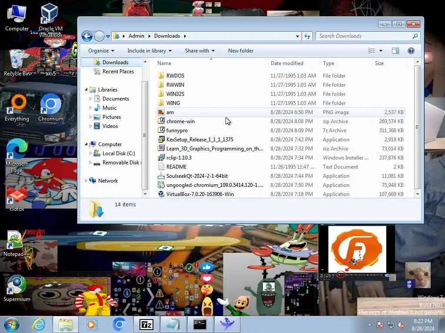Collapse the Libraries tree node
Image resolution: width=445 pixels, height=333 pixels.
(86, 89)
